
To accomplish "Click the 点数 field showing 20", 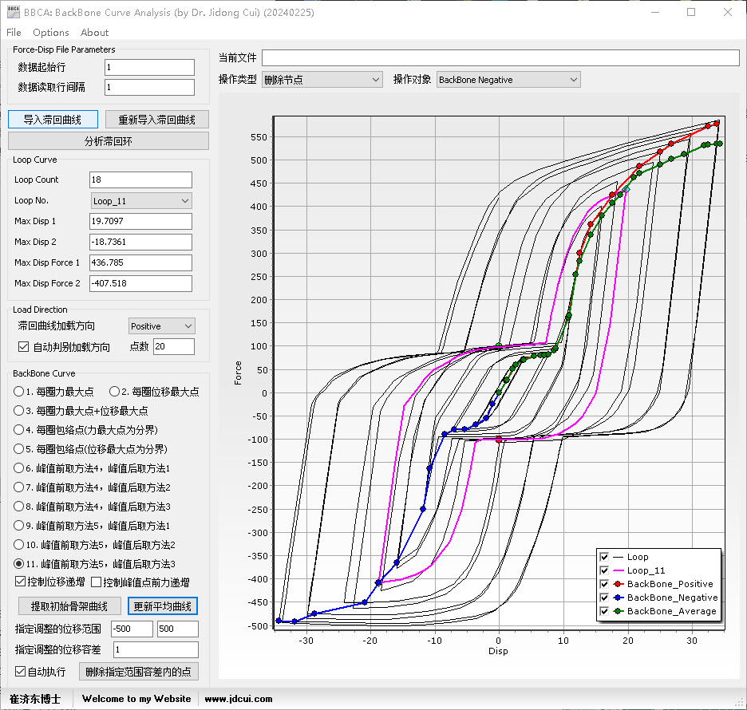I will pyautogui.click(x=174, y=346).
